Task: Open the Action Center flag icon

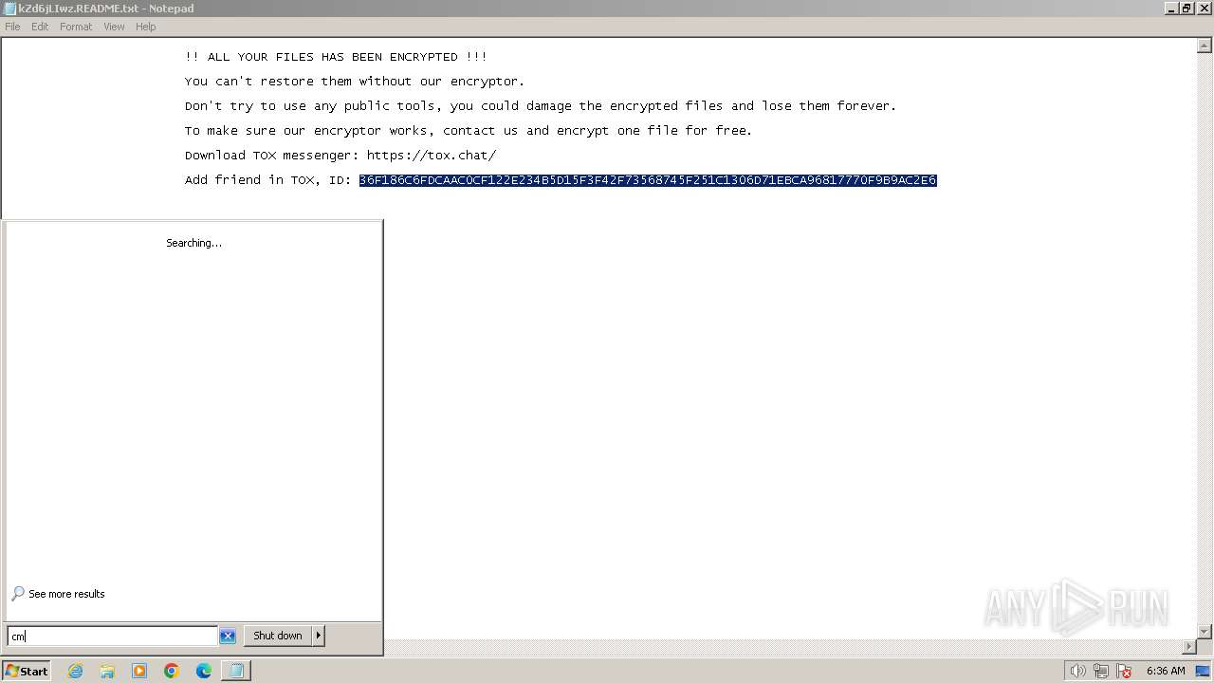Action: point(1125,671)
